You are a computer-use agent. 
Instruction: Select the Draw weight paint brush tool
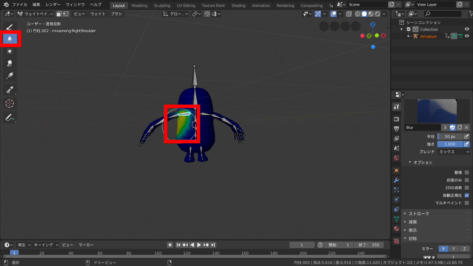pos(10,27)
